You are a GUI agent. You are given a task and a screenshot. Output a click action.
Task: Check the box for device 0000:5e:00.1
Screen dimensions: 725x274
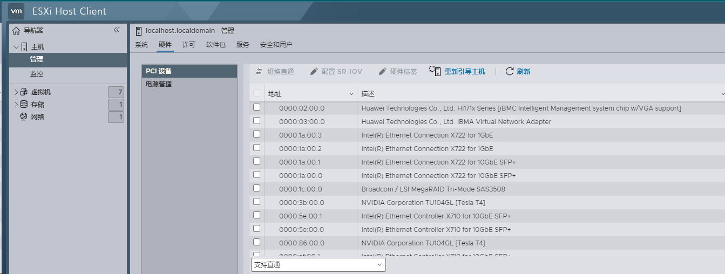256,215
